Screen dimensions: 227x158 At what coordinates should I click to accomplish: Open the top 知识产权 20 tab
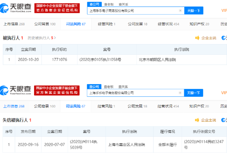(x=199, y=24)
